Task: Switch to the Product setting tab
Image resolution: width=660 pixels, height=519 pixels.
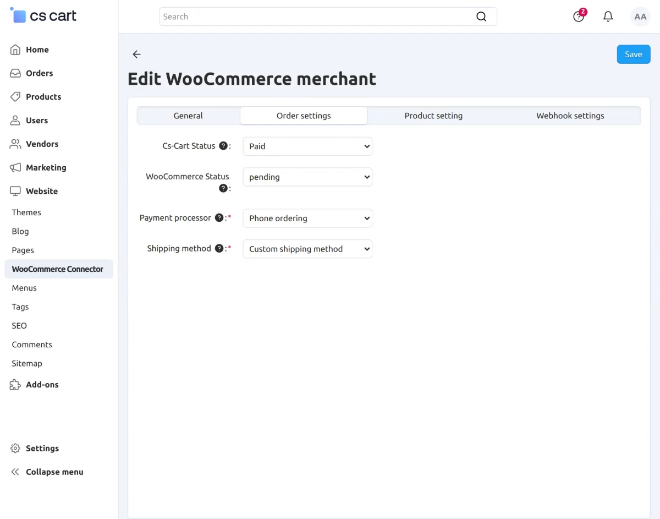Action: (433, 116)
